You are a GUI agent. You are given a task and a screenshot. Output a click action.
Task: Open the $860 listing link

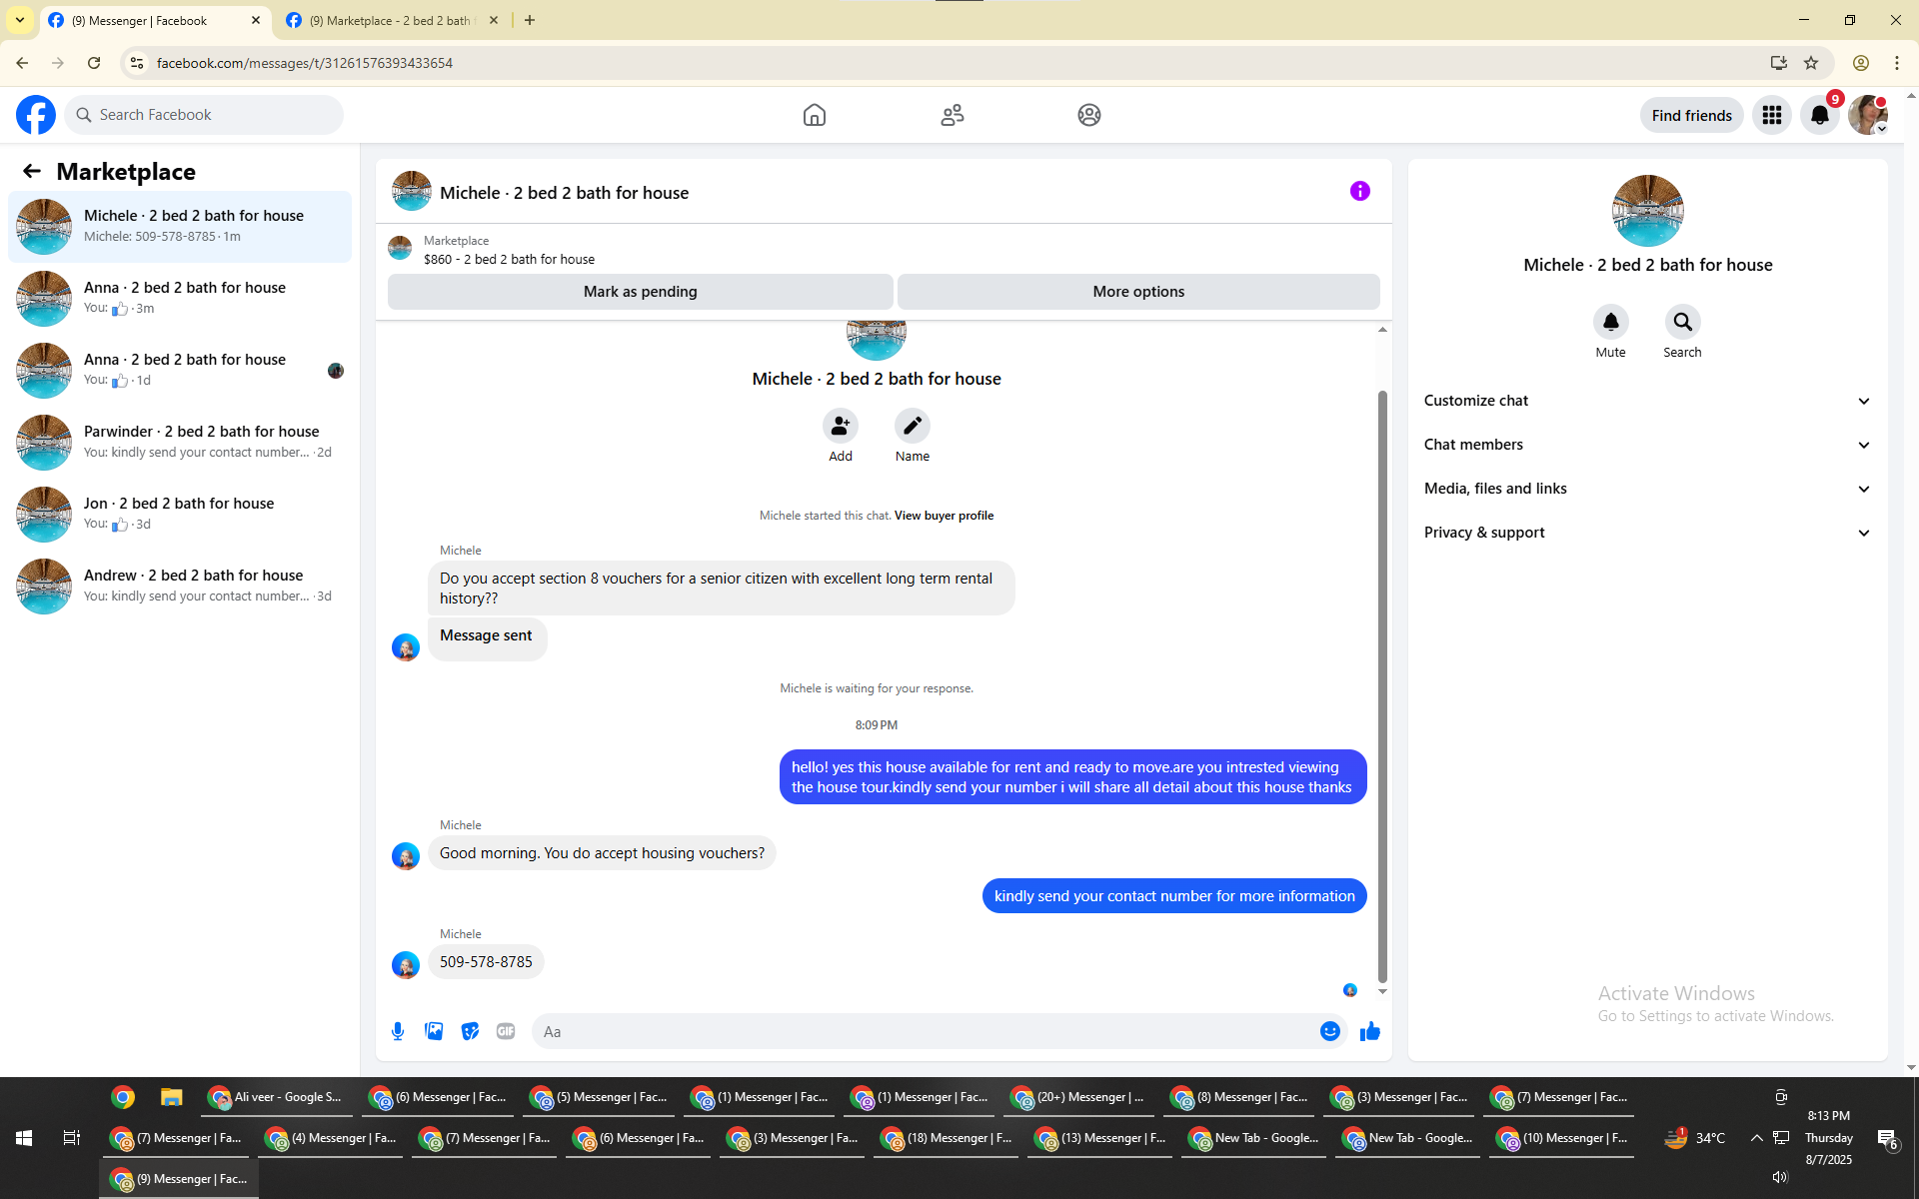coord(509,259)
